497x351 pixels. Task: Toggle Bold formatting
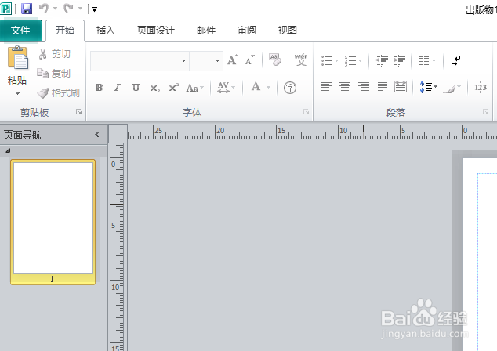pyautogui.click(x=100, y=88)
